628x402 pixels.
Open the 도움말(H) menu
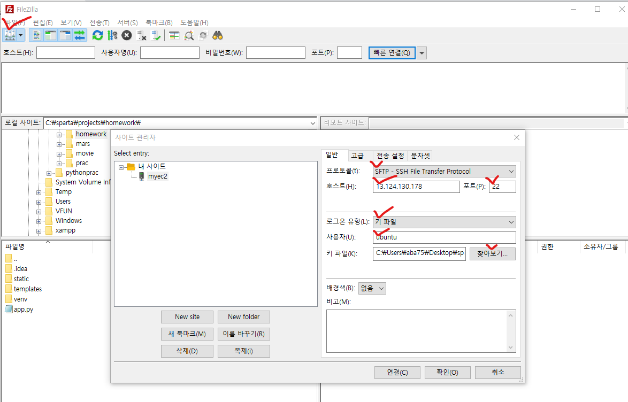(x=194, y=23)
